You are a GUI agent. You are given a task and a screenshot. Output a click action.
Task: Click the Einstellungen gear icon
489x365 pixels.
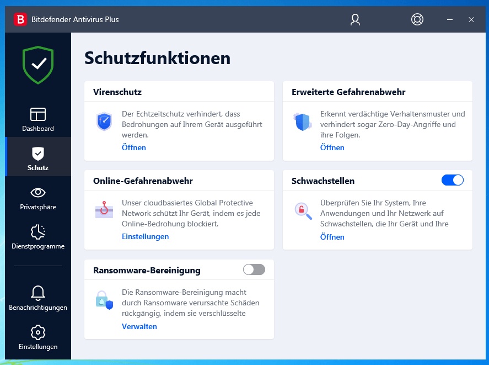click(x=38, y=332)
